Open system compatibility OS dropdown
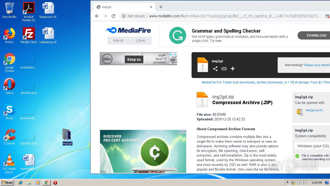330x186 pixels. coord(312,146)
